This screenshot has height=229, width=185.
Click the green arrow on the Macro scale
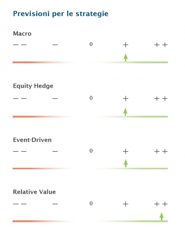125,57
